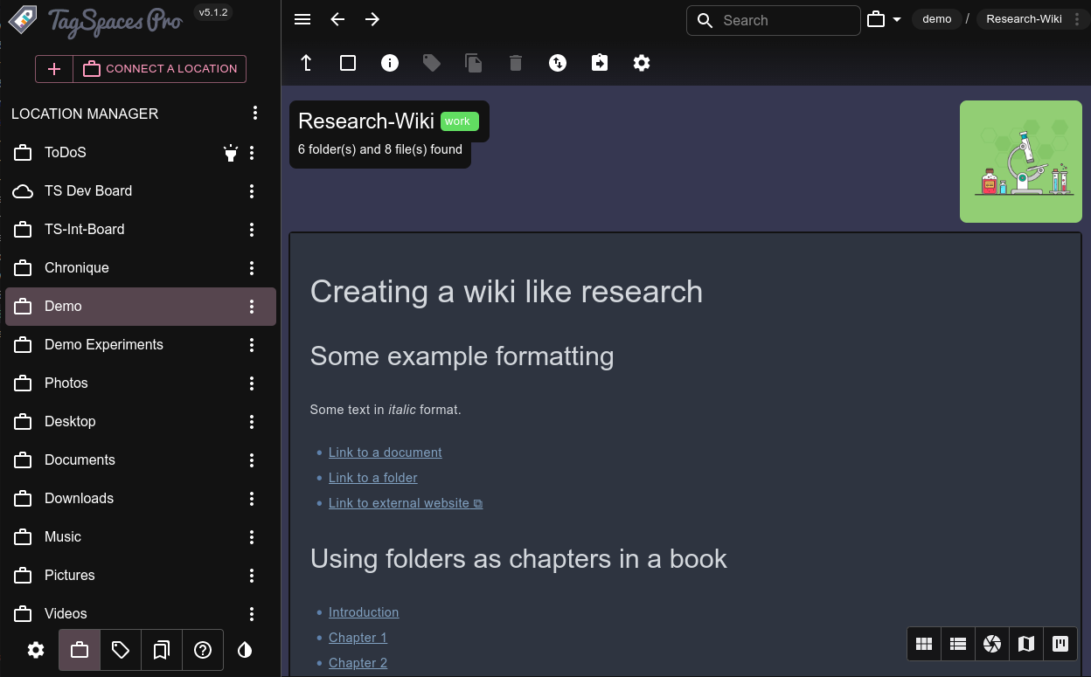
Task: Open the gallery perspective
Action: 991,644
